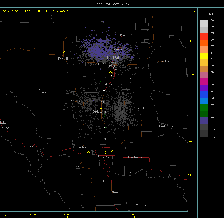Viewport: 224px width, 218px height.
Task: Click the Ponoka city label
Action: (125, 35)
